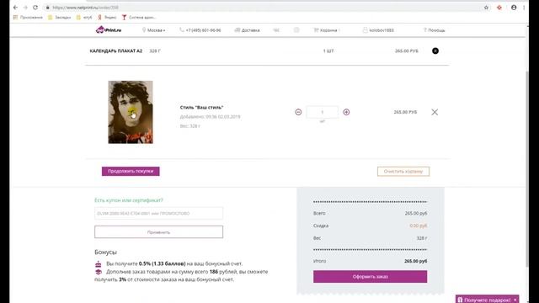Click the quantity input field
The height and width of the screenshot is (303, 539).
click(x=322, y=112)
